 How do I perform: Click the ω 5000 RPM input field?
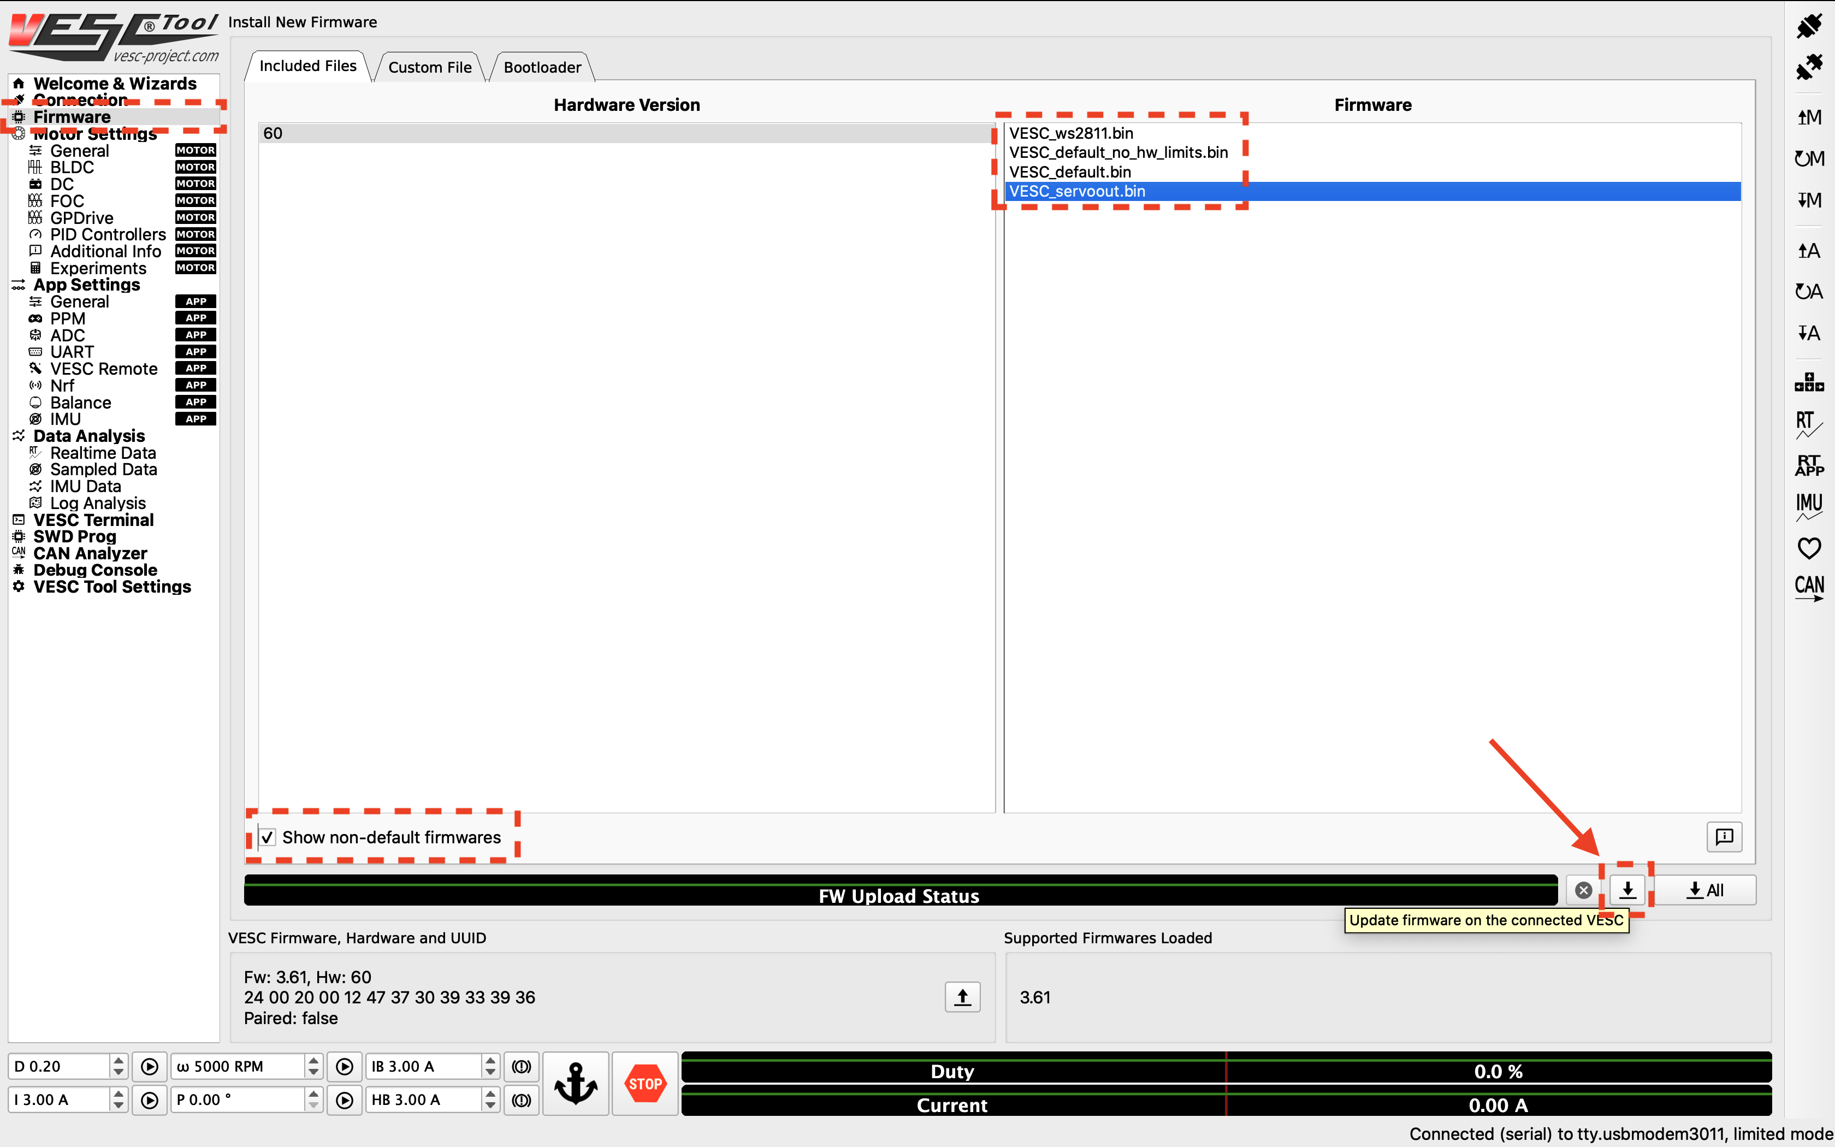(x=238, y=1067)
